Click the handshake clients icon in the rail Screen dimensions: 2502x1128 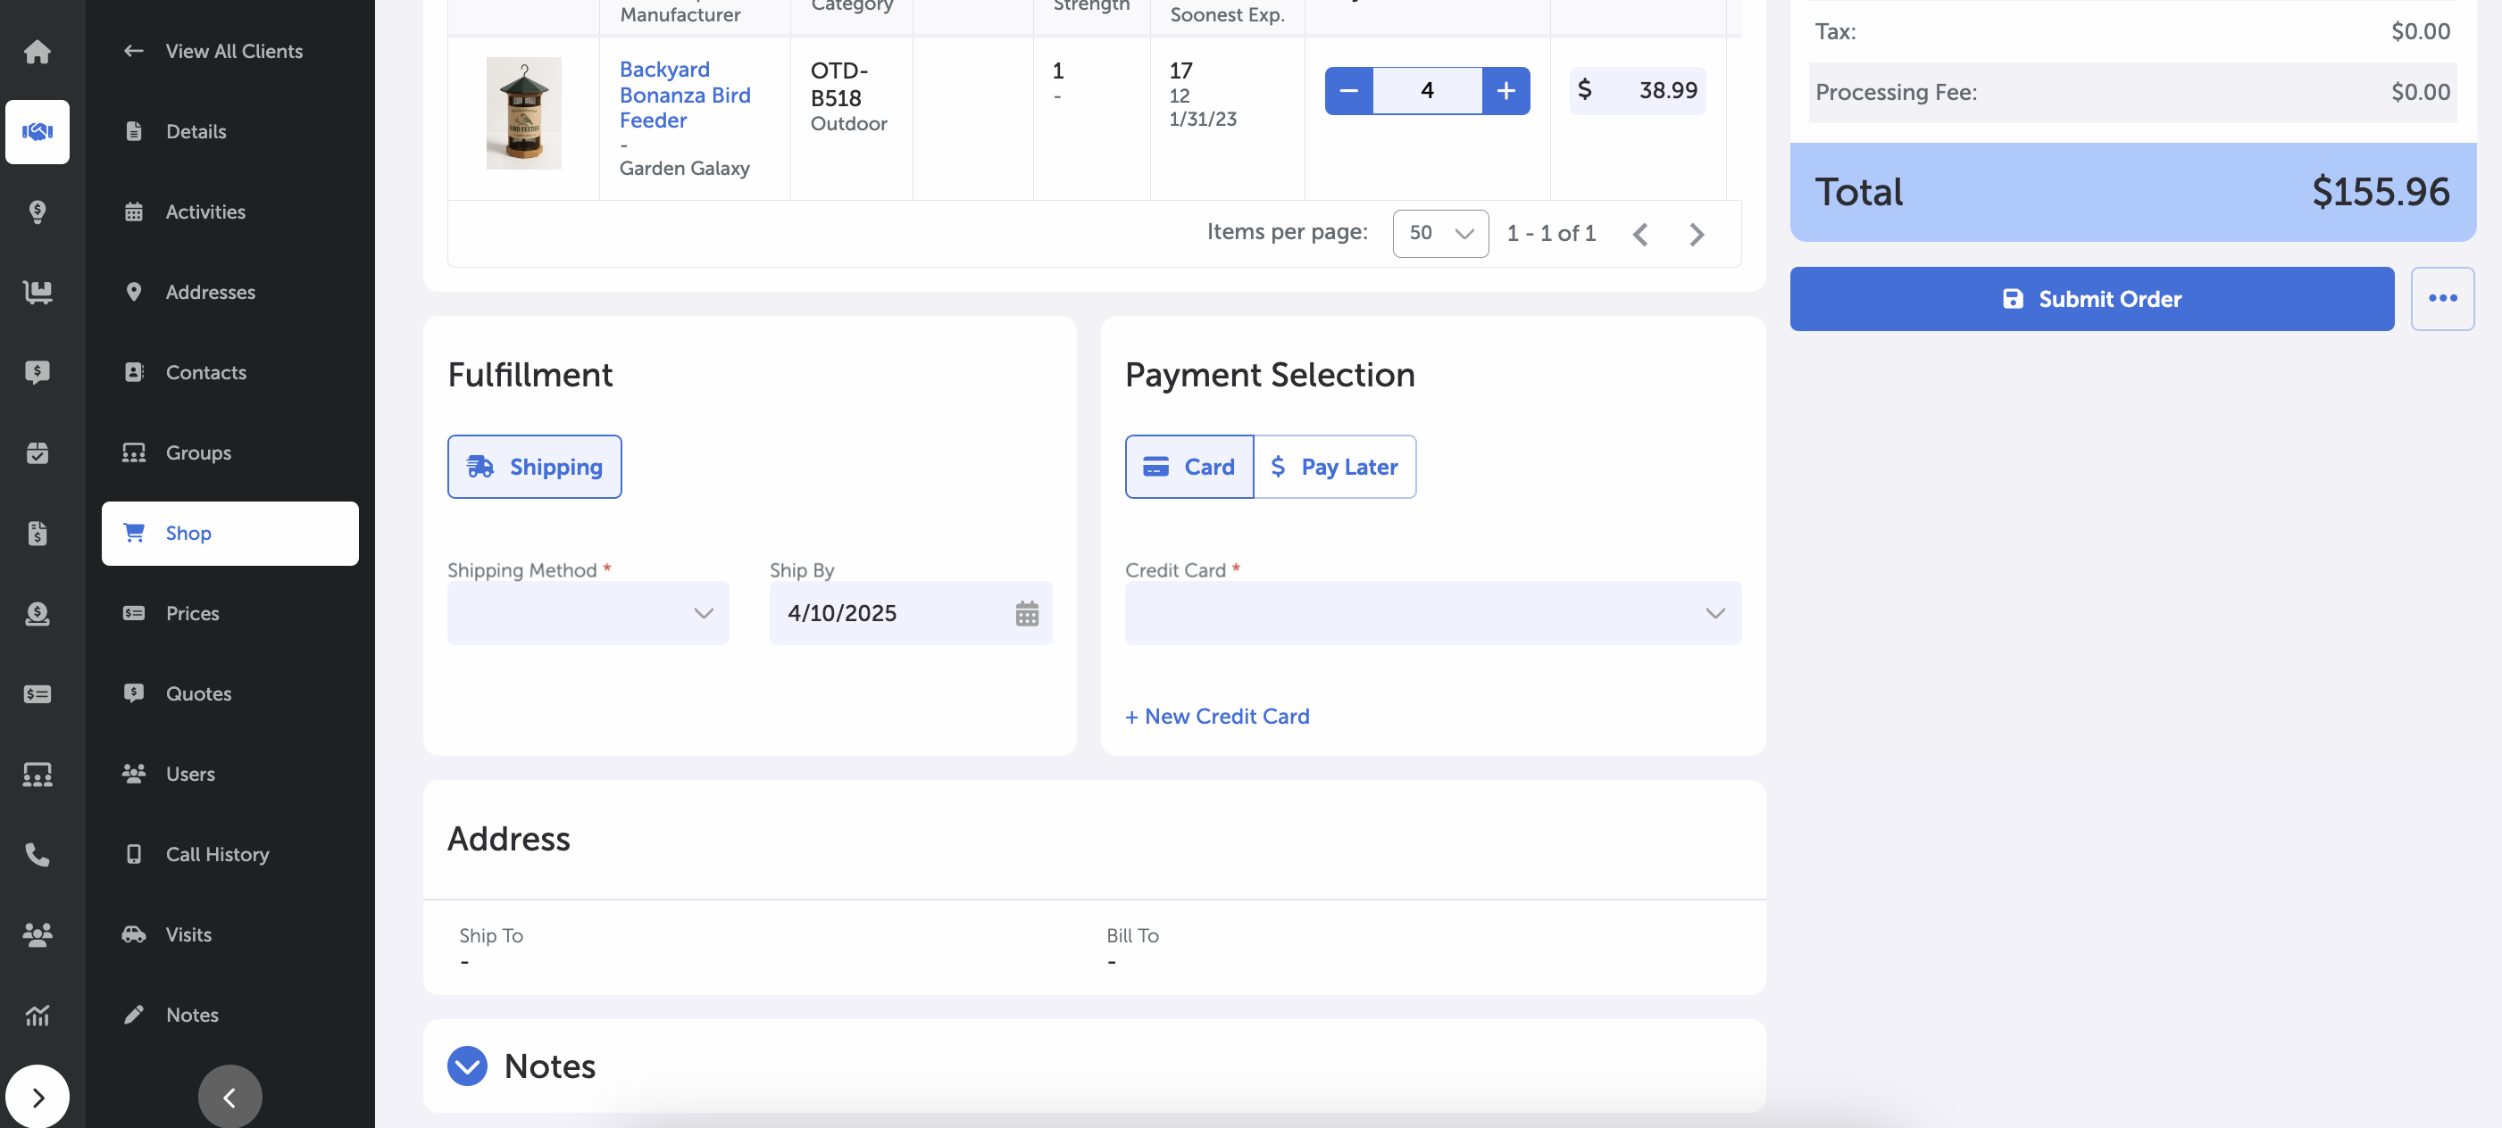(37, 131)
